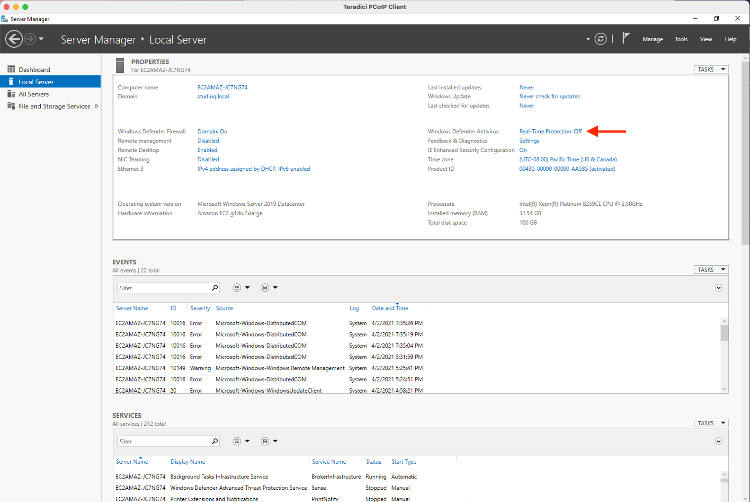This screenshot has width=750, height=502.
Task: Click the back navigation arrow
Action: click(x=14, y=39)
